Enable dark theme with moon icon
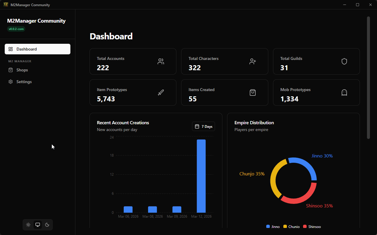 click(x=47, y=225)
